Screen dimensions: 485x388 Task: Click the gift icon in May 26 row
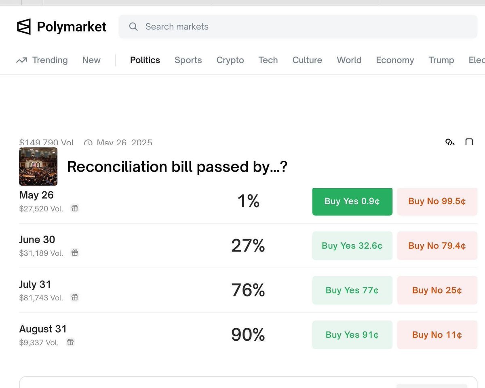[x=75, y=208]
